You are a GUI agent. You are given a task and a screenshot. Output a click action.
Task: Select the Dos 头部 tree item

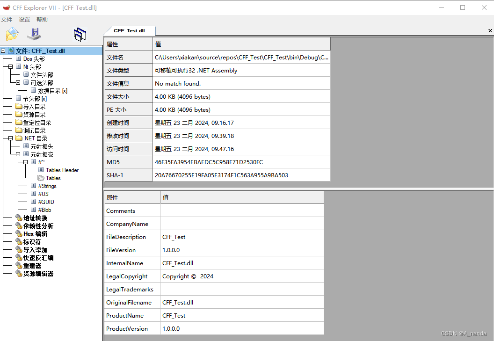click(33, 58)
